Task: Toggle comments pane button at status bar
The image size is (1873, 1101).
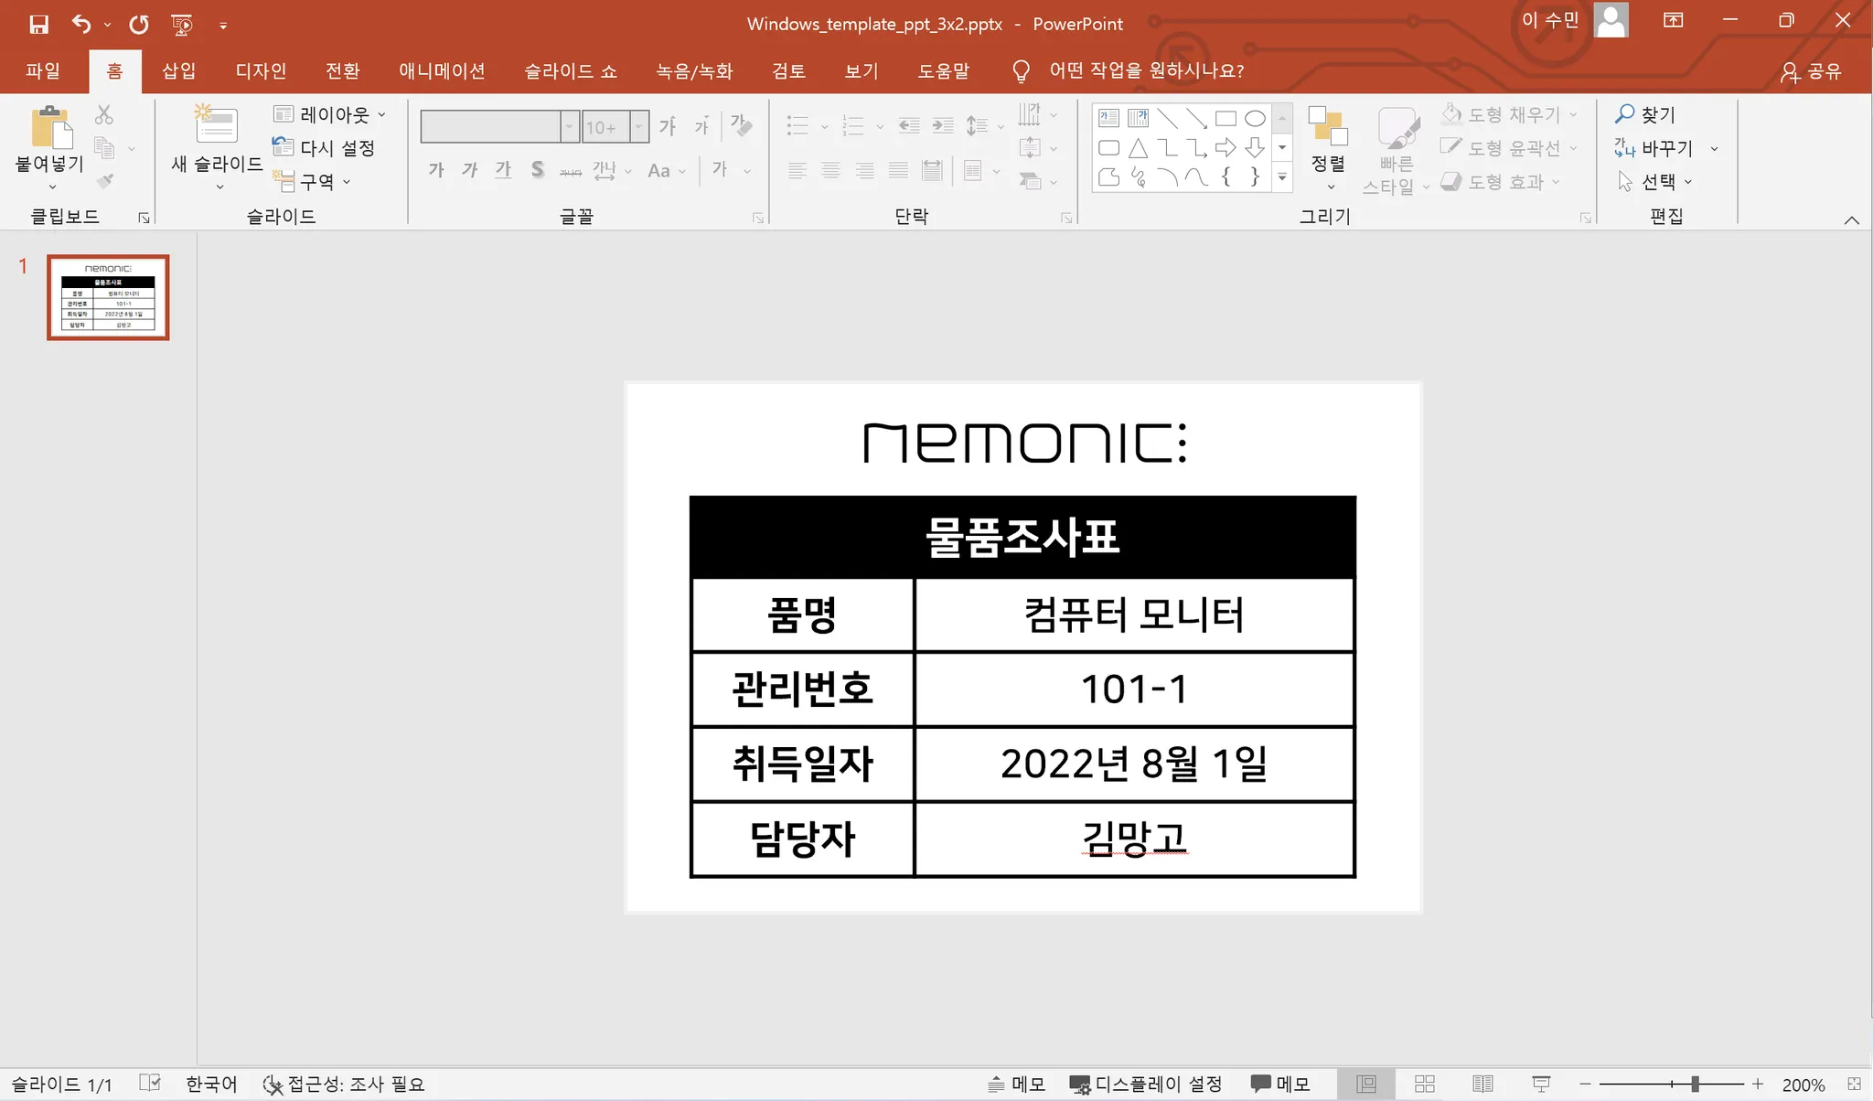Action: pos(1280,1084)
